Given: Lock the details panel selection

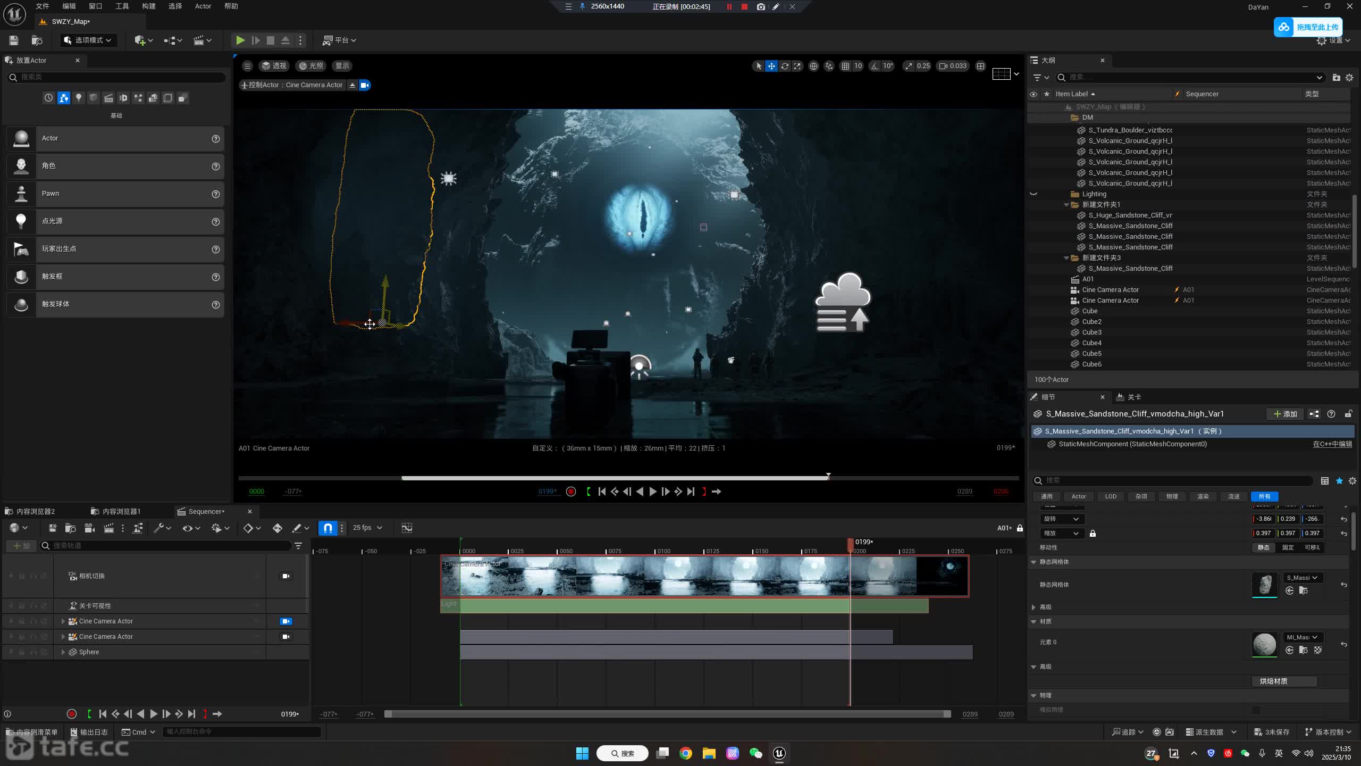Looking at the screenshot, I should (1348, 414).
